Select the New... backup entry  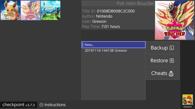[x=113, y=45]
